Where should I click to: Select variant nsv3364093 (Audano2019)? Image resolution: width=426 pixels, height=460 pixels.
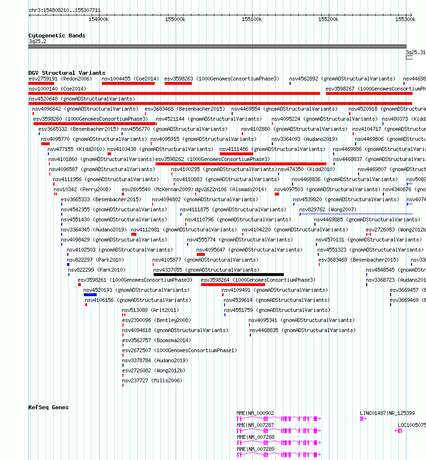tap(304, 139)
